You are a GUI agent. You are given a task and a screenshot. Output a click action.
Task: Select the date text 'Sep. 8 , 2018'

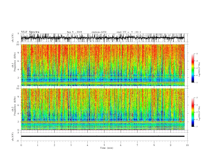pyautogui.click(x=74, y=32)
